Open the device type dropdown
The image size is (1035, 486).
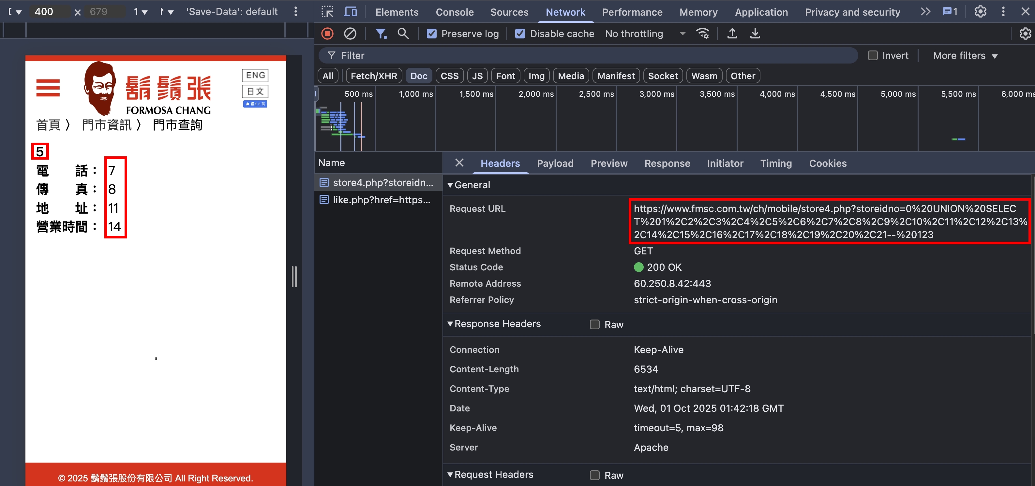tap(167, 12)
